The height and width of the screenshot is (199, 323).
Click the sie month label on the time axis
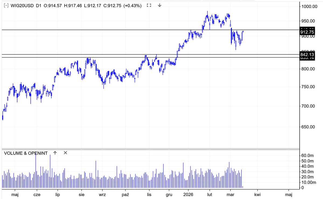[82, 194]
